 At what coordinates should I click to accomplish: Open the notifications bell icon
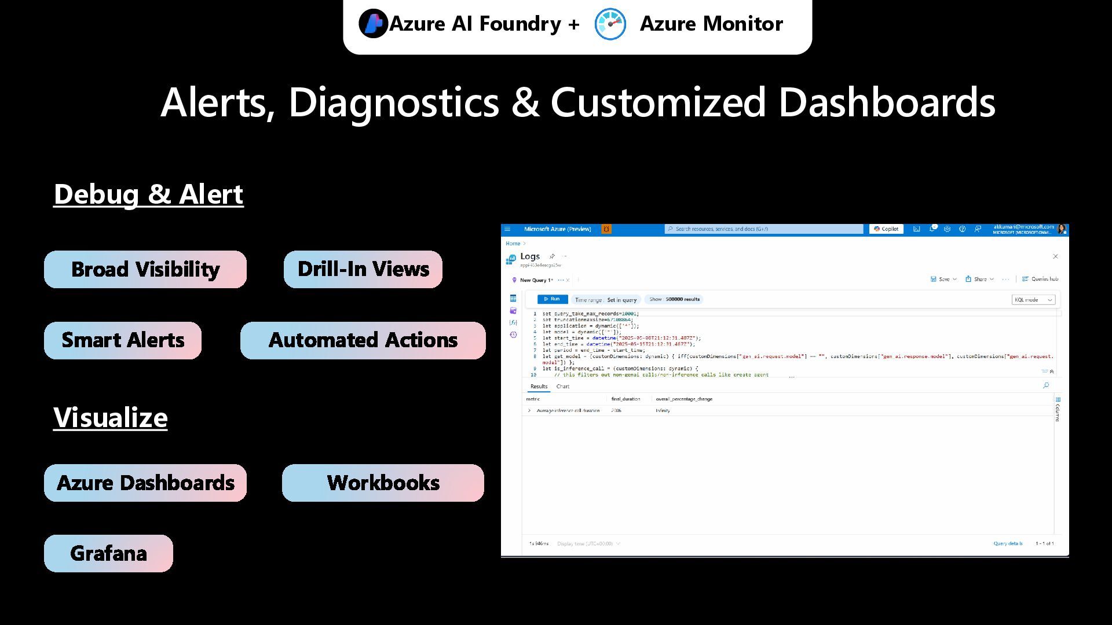(x=932, y=229)
